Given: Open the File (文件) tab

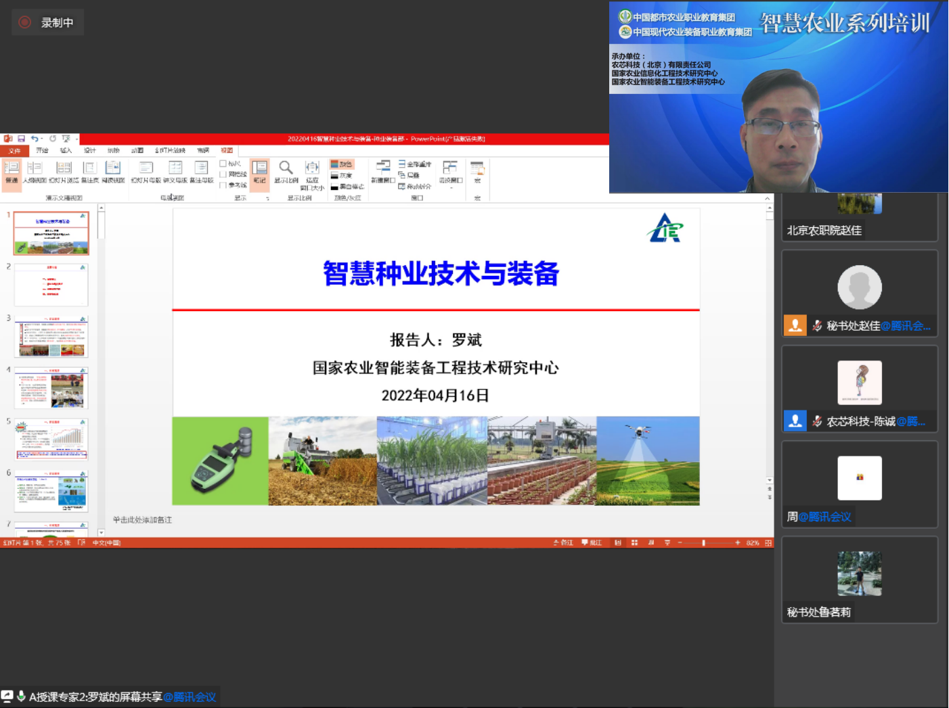Looking at the screenshot, I should [14, 150].
